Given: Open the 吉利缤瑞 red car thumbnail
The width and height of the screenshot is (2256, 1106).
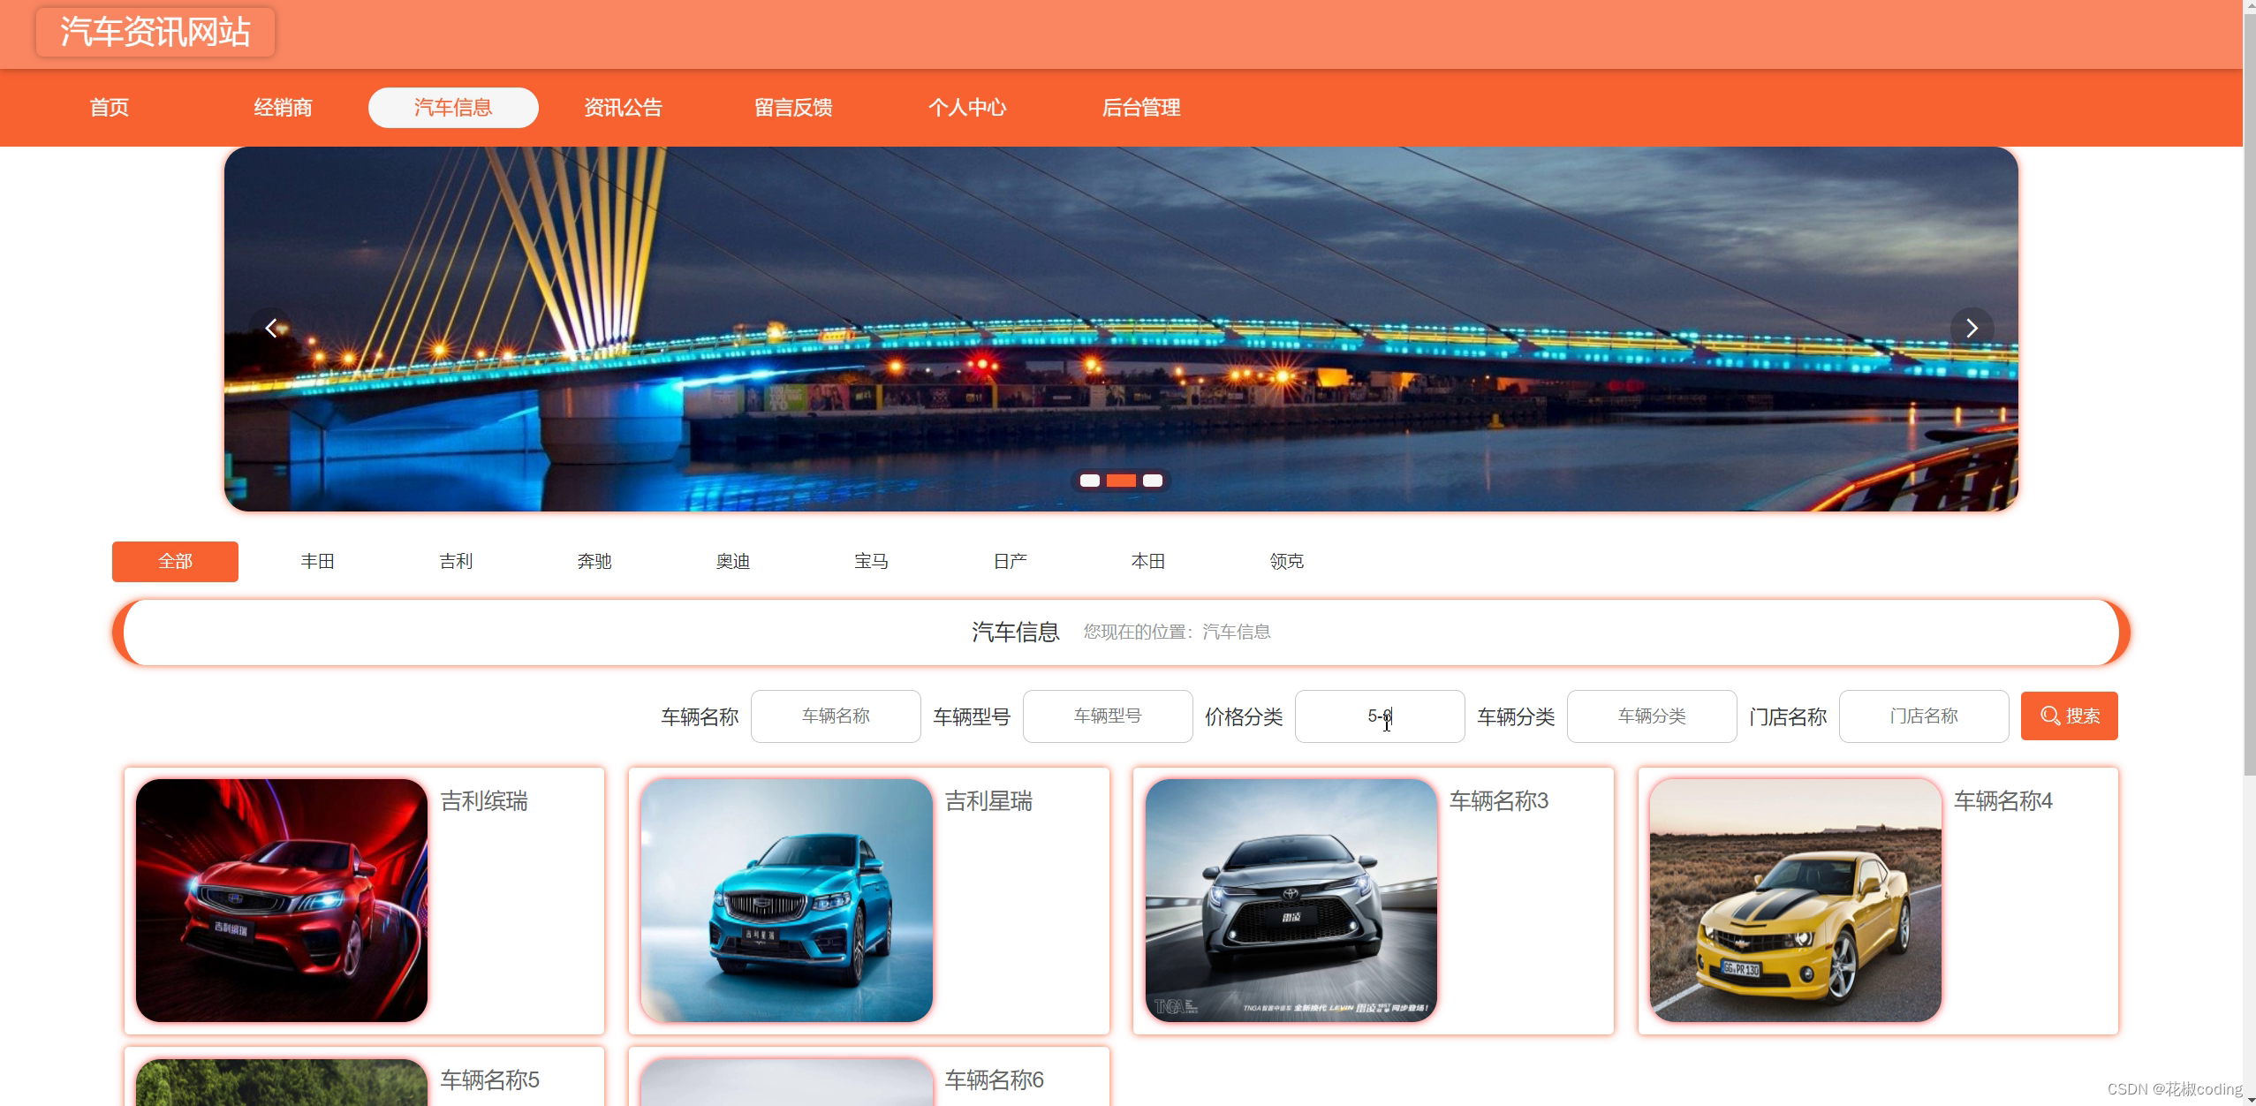Looking at the screenshot, I should pos(282,899).
